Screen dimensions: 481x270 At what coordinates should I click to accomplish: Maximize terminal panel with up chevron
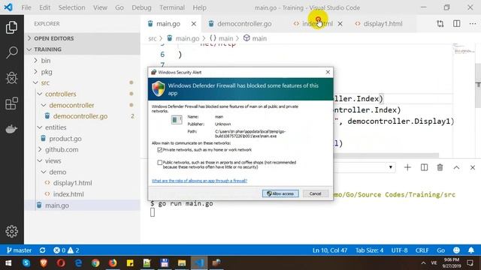(x=456, y=167)
